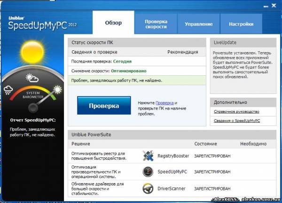Minimize the SpeedUpMyPC window
The width and height of the screenshot is (282, 203).
(266, 6)
